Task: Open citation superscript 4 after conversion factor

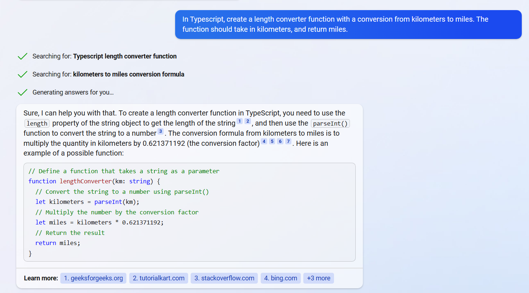Action: click(264, 141)
